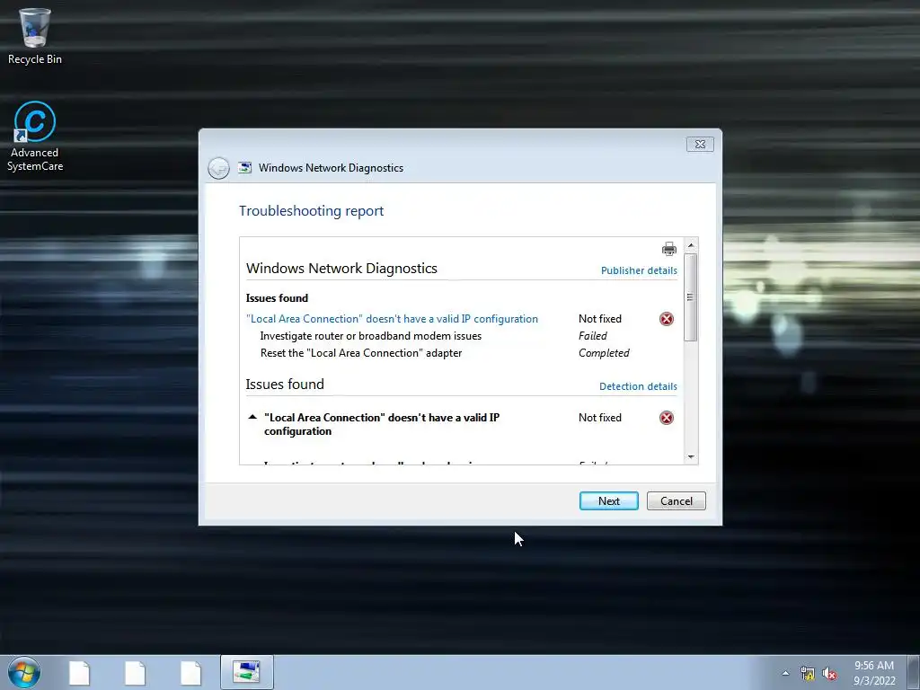Open the blue Local Area Connection issue link

click(392, 319)
